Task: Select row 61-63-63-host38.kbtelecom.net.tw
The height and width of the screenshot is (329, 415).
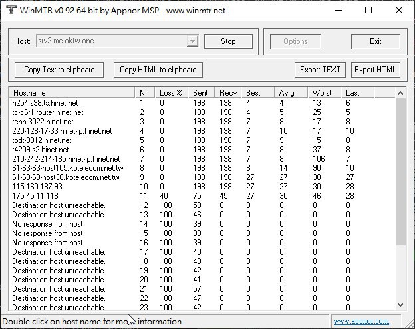Action: (202, 177)
